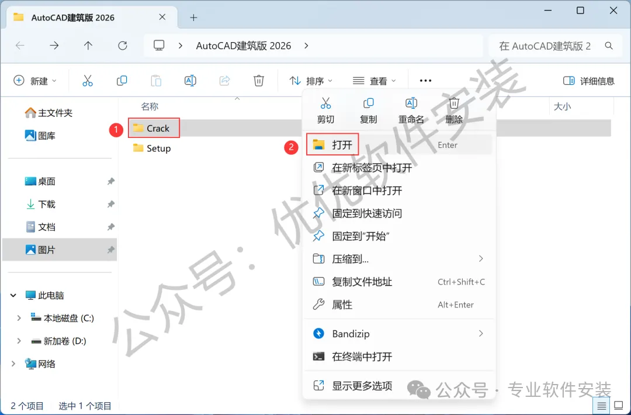This screenshot has width=631, height=415.
Task: Click the This PC monitor icon in address bar
Action: coord(159,46)
